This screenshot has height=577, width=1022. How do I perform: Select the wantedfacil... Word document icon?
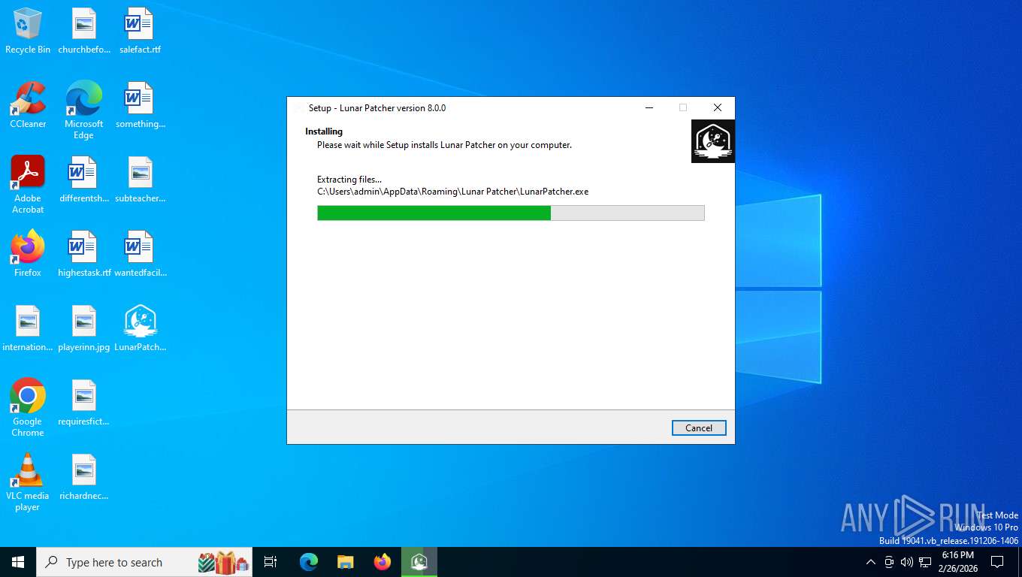(x=140, y=254)
